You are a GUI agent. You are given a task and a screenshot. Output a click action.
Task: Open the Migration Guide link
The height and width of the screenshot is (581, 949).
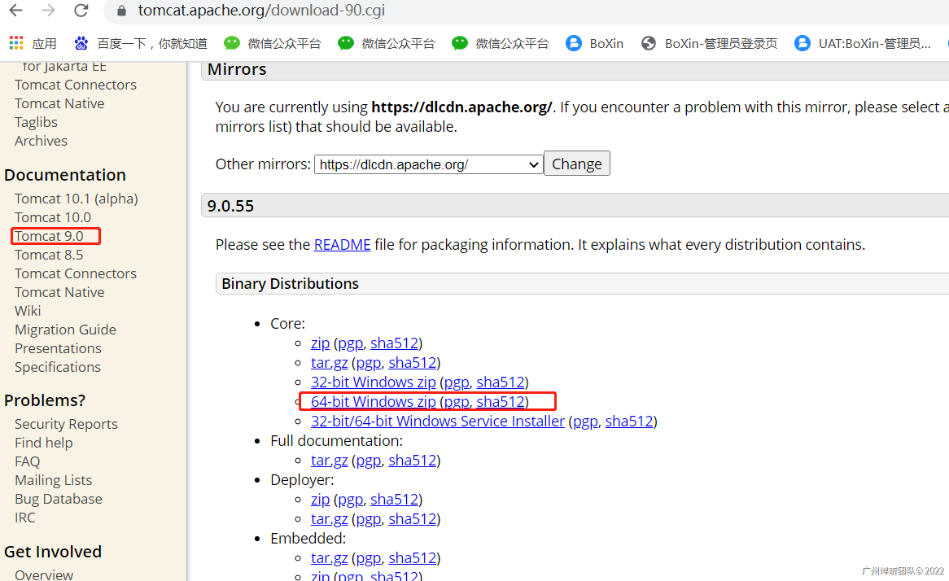(65, 330)
